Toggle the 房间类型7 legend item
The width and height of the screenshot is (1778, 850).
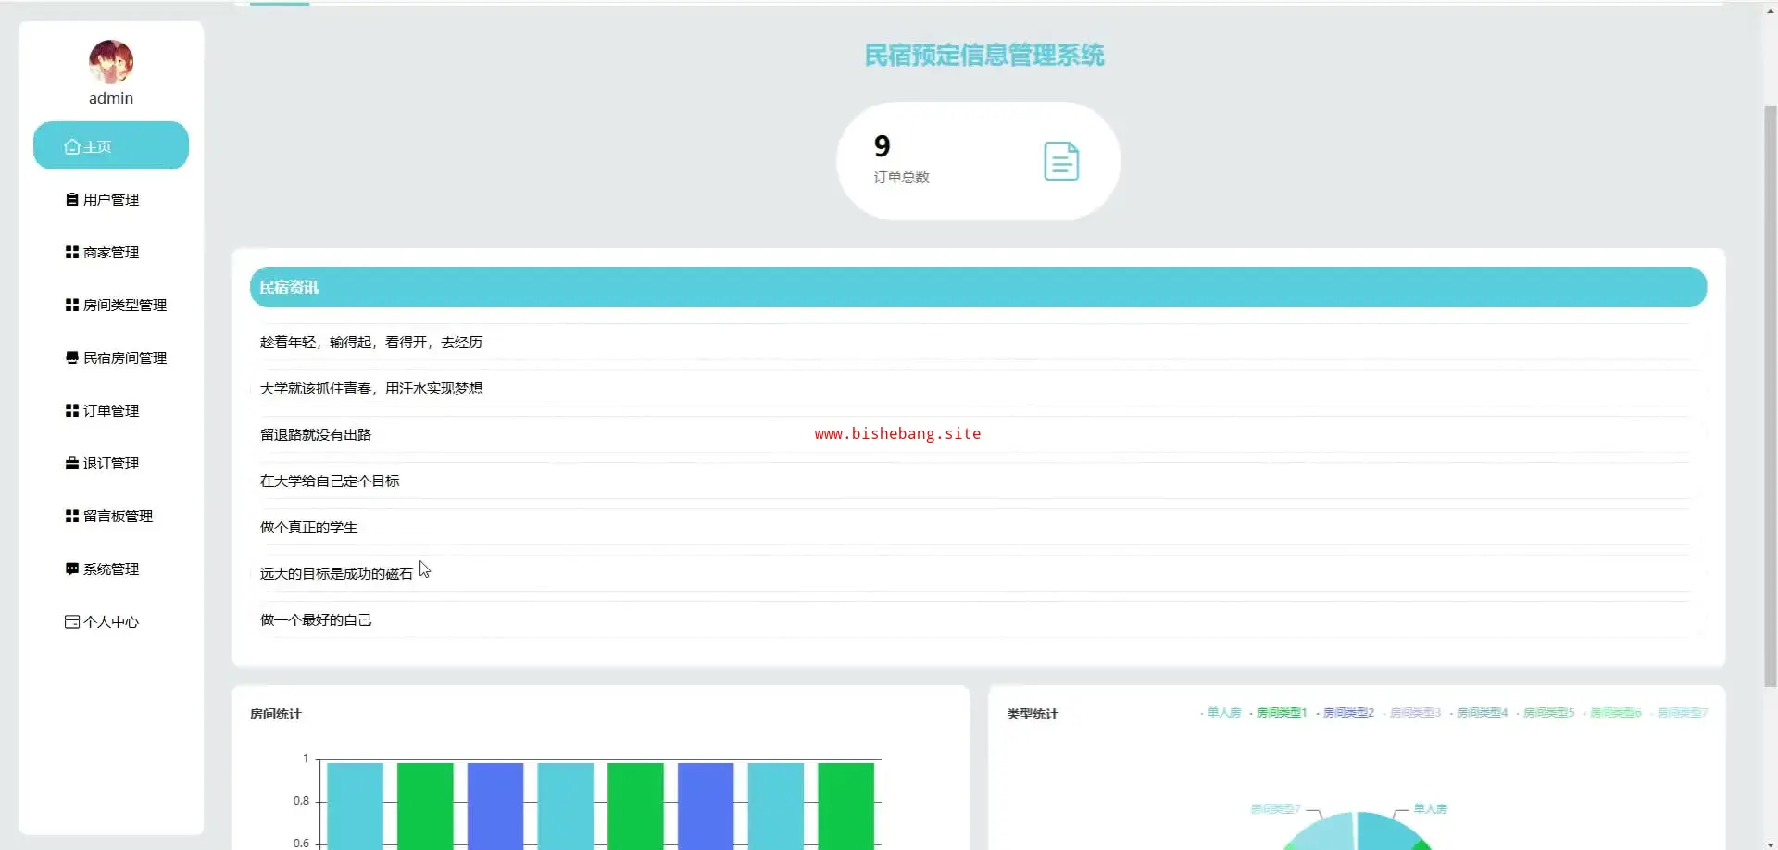click(1679, 713)
